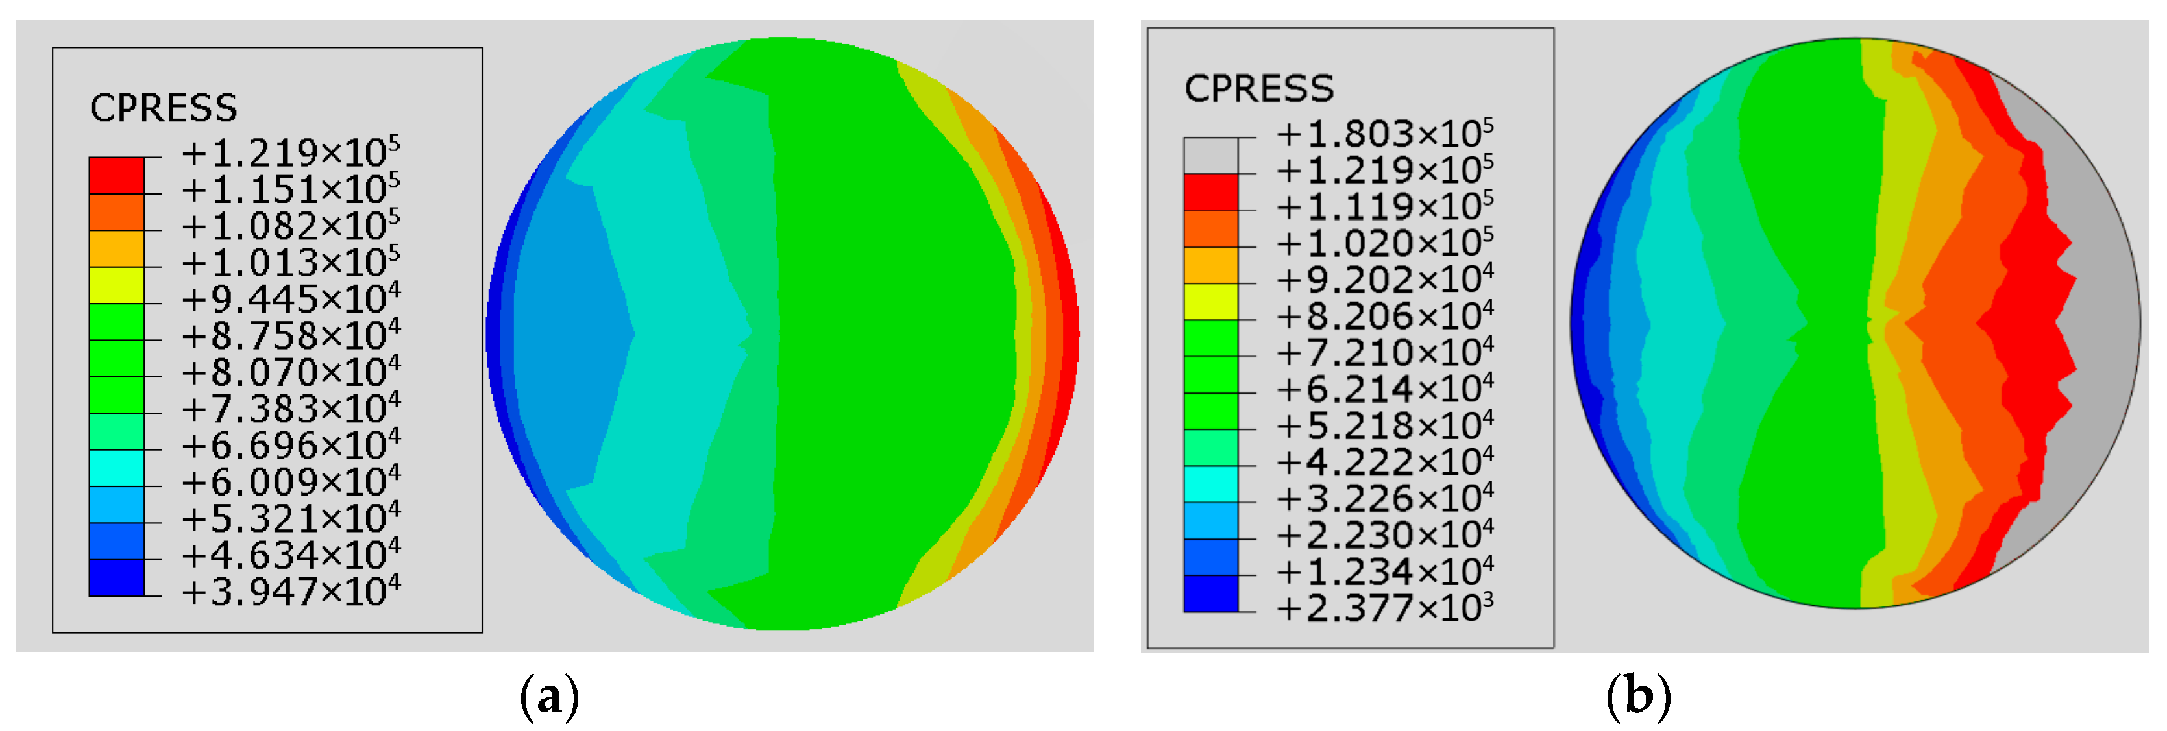Click the dark blue swatch in legend (a)

116,578
